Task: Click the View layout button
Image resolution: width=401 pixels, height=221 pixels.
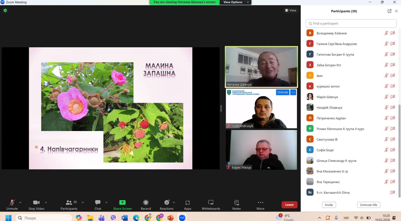Action: point(291,10)
